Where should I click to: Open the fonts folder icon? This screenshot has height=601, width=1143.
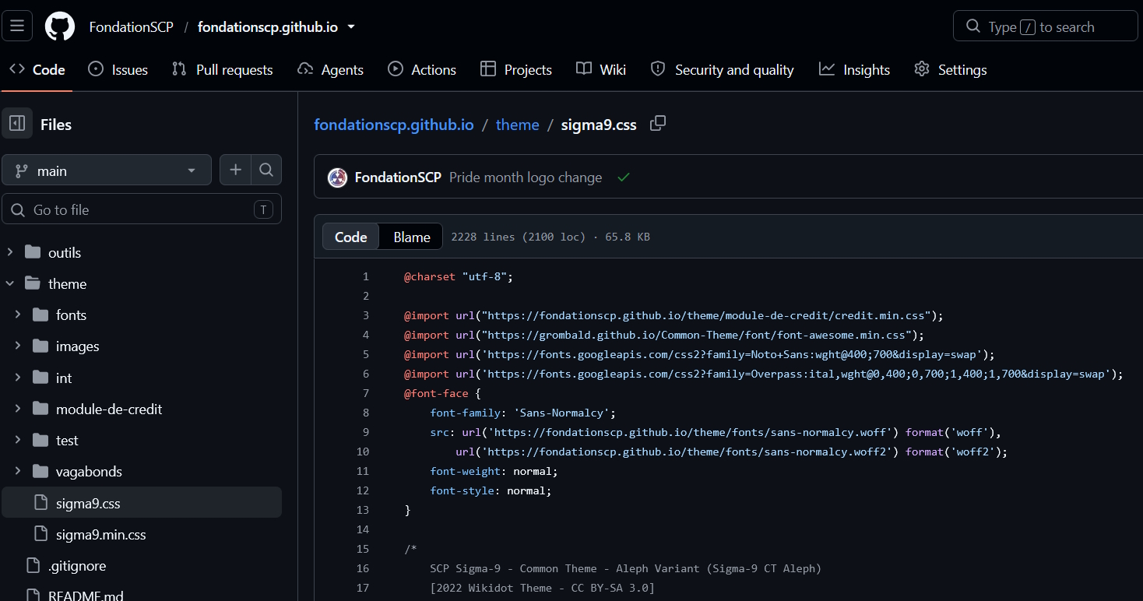(x=40, y=315)
